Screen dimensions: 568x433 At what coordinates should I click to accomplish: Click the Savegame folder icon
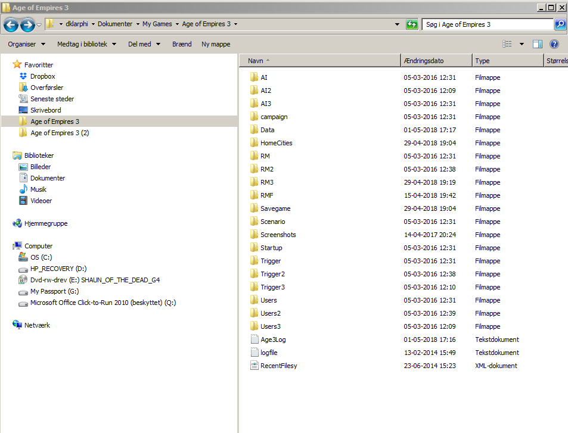tap(254, 208)
